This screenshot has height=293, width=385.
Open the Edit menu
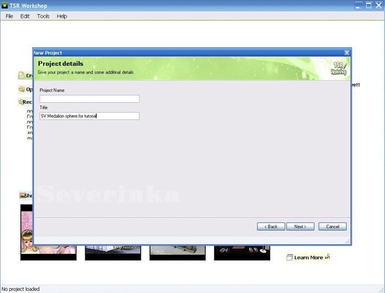click(x=25, y=16)
